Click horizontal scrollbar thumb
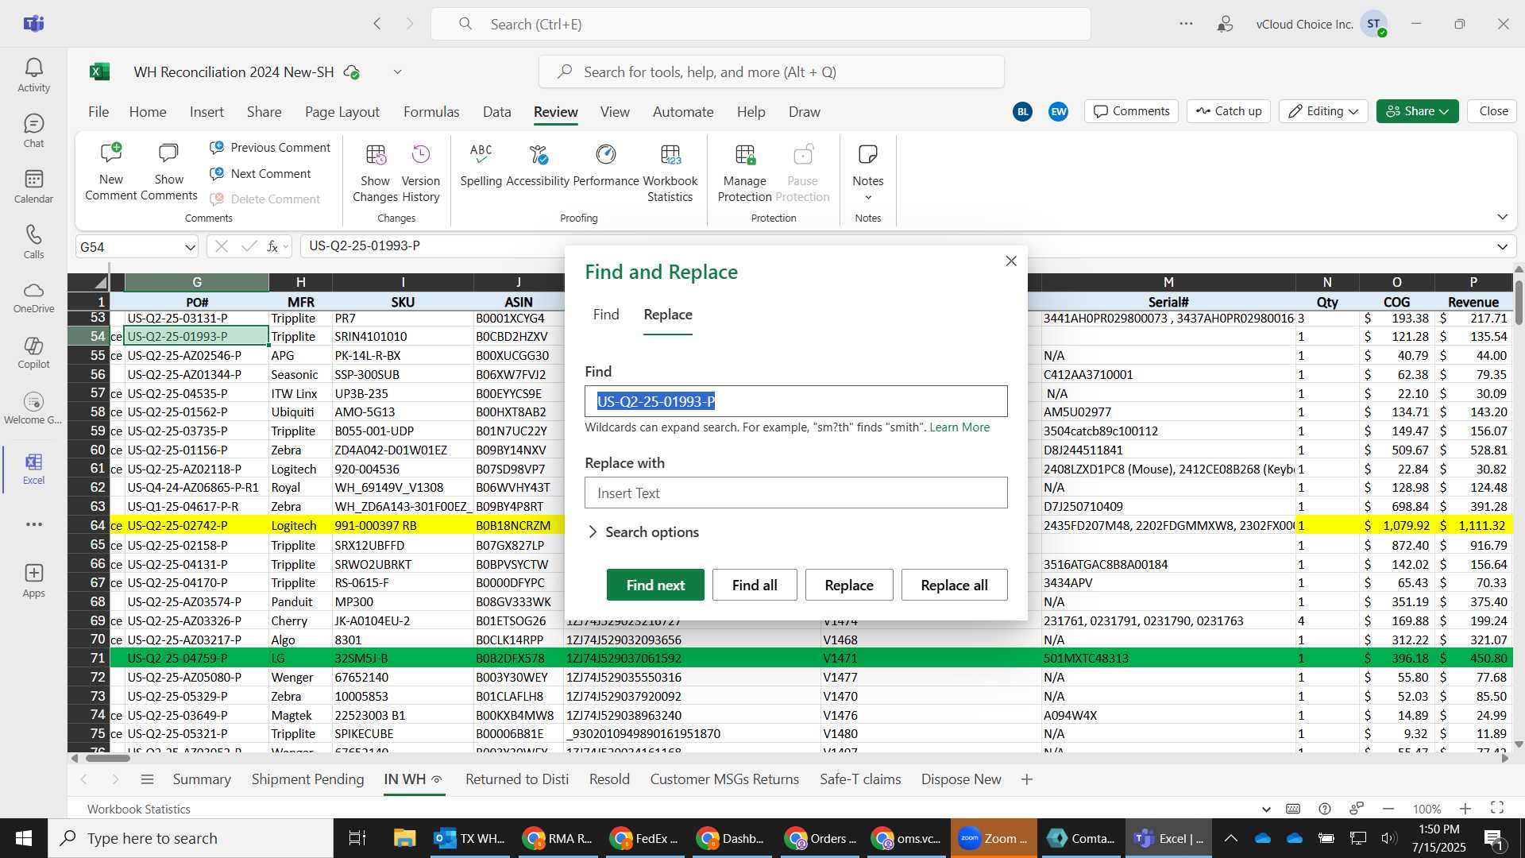Screen dimensions: 1525x858 pos(107,758)
